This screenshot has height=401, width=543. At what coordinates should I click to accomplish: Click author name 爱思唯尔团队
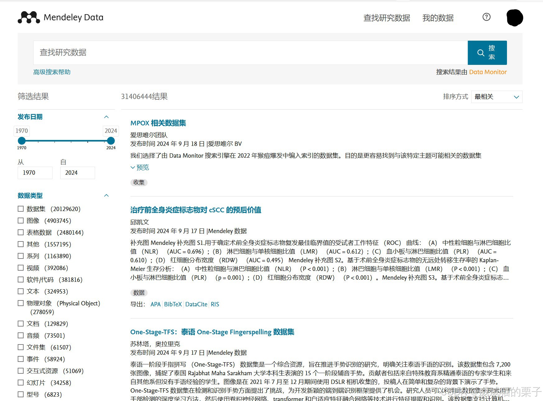[x=149, y=135]
